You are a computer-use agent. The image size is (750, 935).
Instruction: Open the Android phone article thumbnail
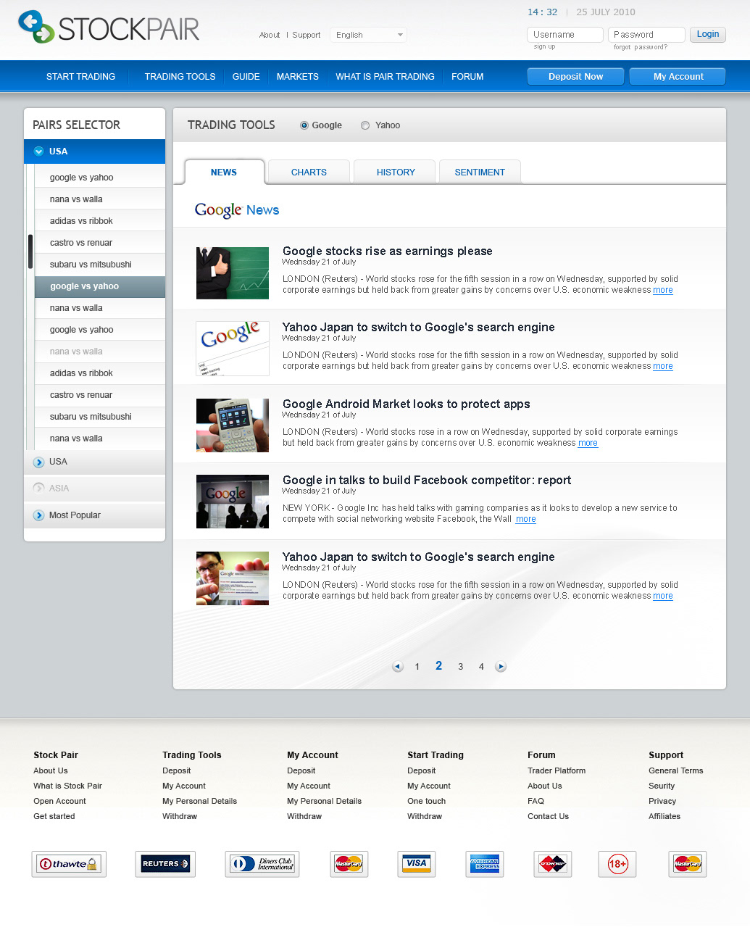click(x=233, y=425)
